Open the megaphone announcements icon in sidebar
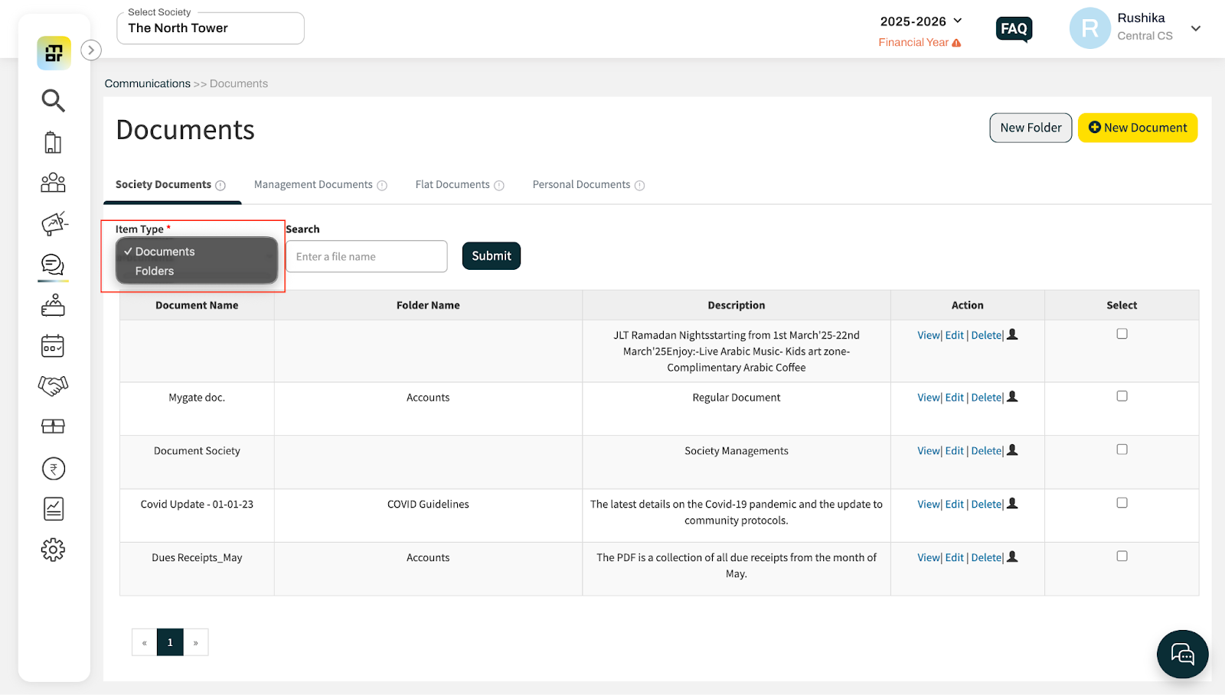 (54, 223)
